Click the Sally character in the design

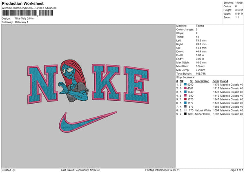(73, 81)
